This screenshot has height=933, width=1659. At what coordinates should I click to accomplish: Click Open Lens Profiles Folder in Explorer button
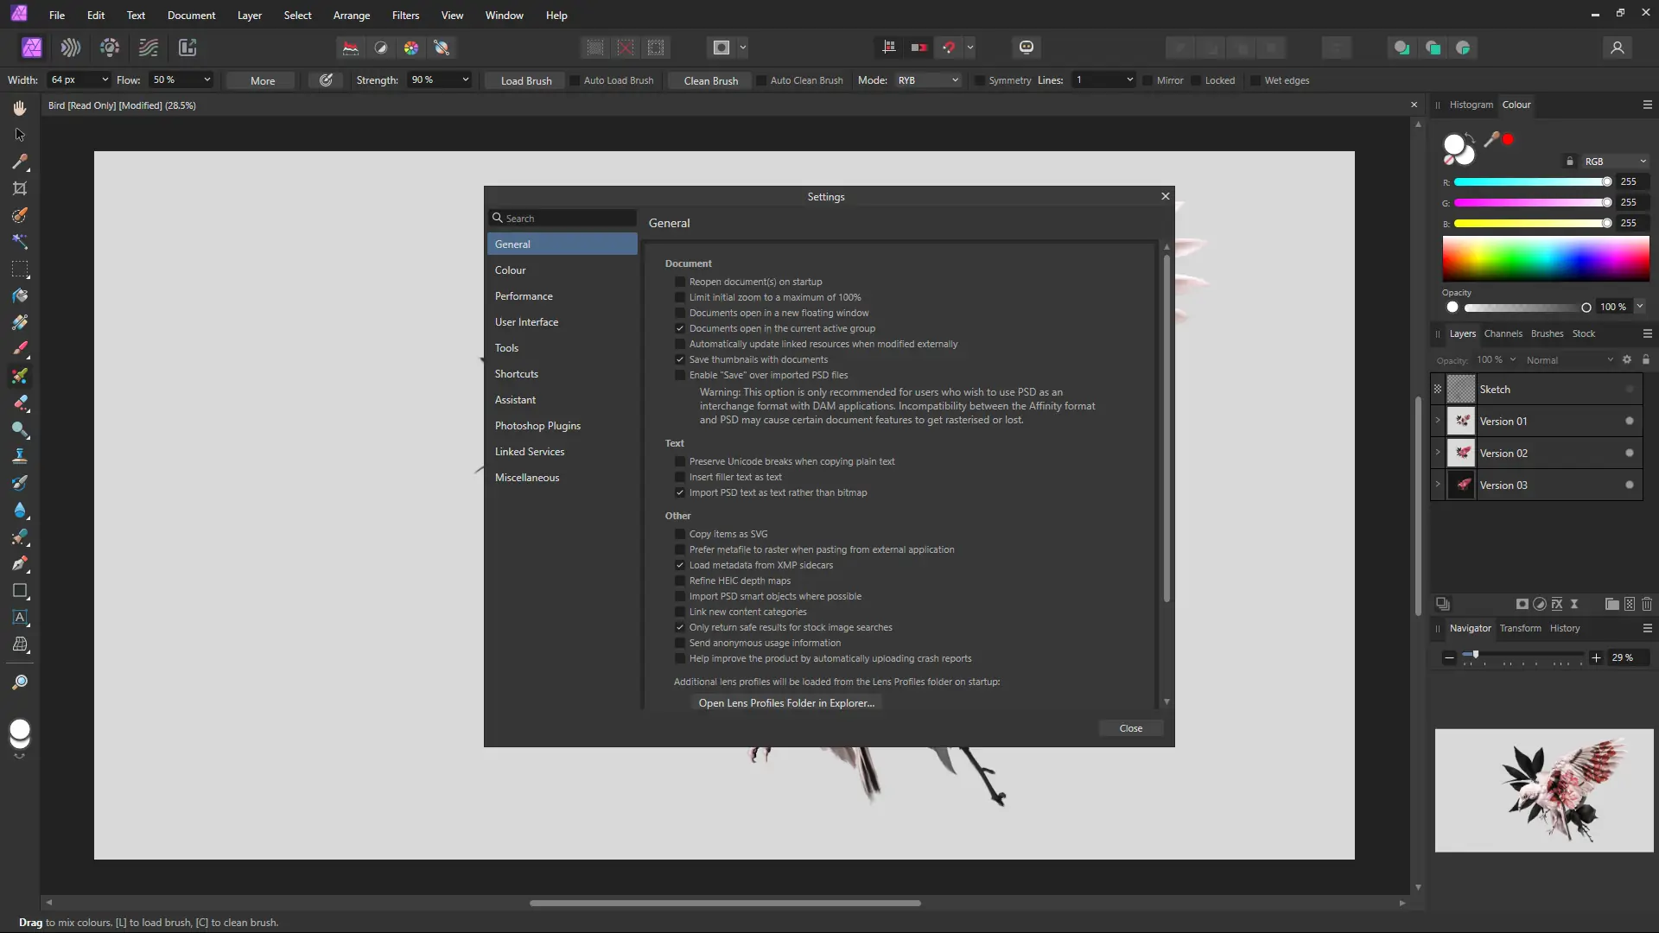click(x=786, y=703)
